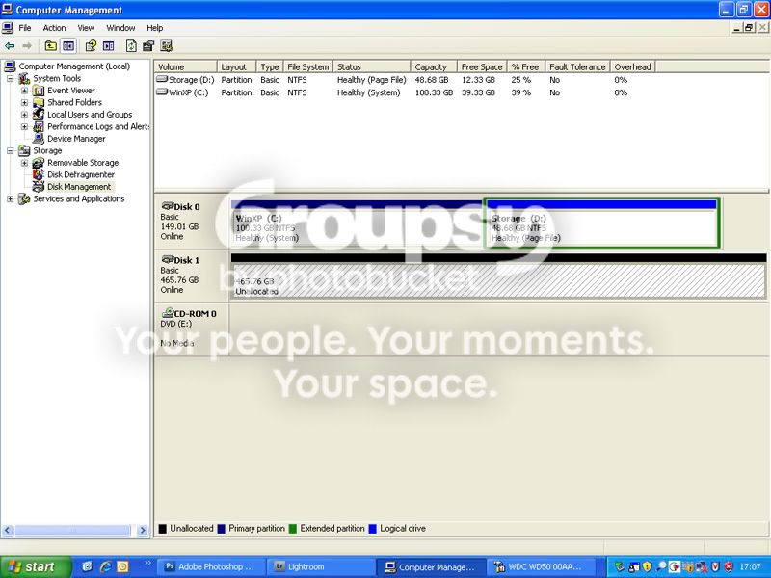Toggle the Show/Hide Console Tree icon
This screenshot has width=771, height=578.
pos(68,46)
